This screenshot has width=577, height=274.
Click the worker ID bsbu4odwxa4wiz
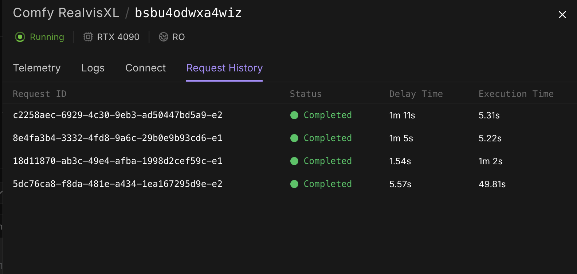click(188, 13)
